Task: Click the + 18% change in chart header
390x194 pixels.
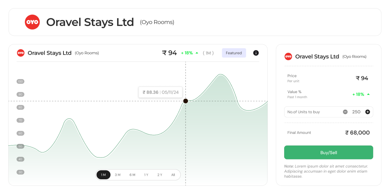Action: point(187,53)
